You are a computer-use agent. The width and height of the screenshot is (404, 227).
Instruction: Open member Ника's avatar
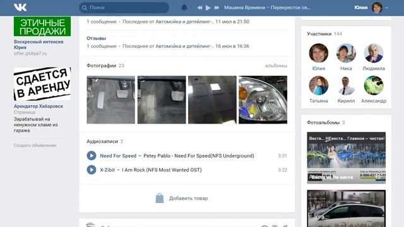[346, 53]
